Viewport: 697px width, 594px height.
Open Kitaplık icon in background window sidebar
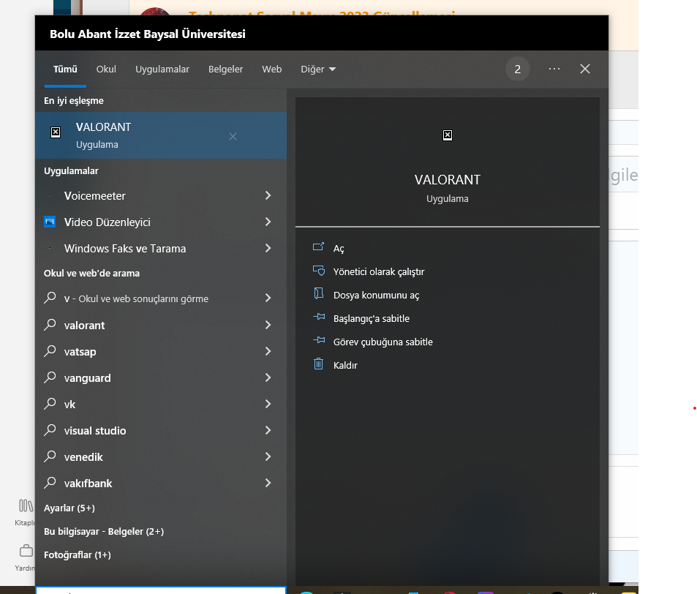point(26,506)
